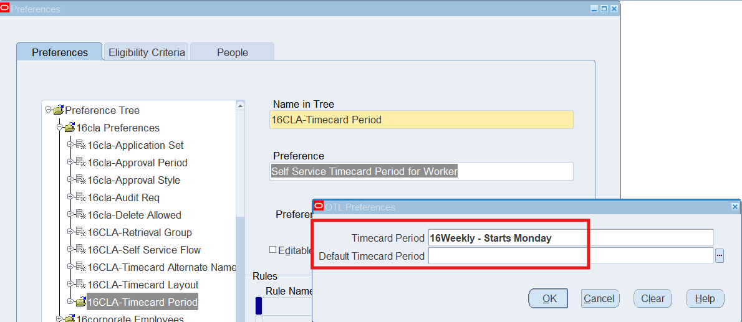Switch to the Eligibility Criteria tab

(147, 52)
